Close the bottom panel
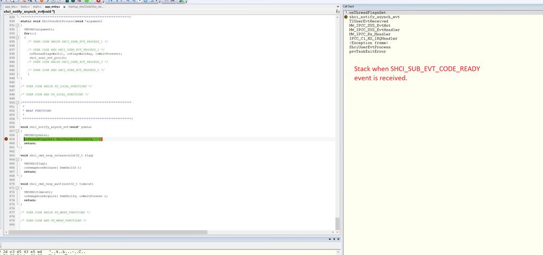543x255 pixels. tap(338, 239)
